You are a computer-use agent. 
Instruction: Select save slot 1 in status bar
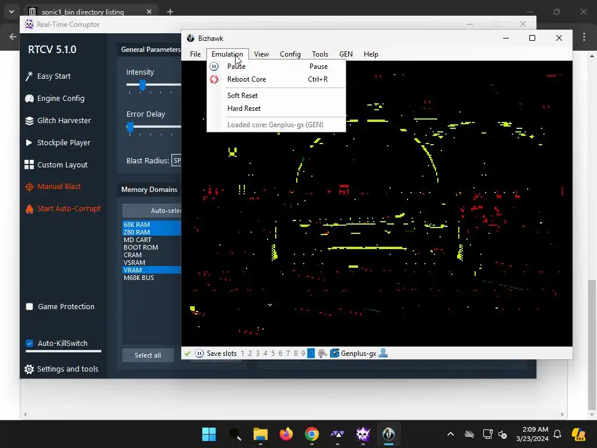(x=243, y=353)
